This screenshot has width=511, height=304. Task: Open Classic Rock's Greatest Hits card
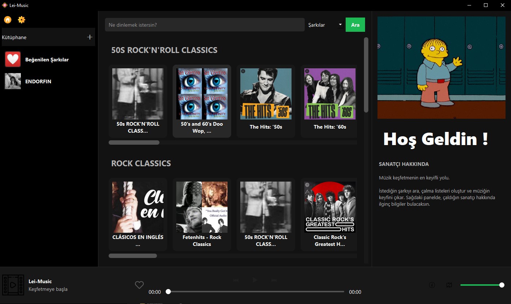329,214
